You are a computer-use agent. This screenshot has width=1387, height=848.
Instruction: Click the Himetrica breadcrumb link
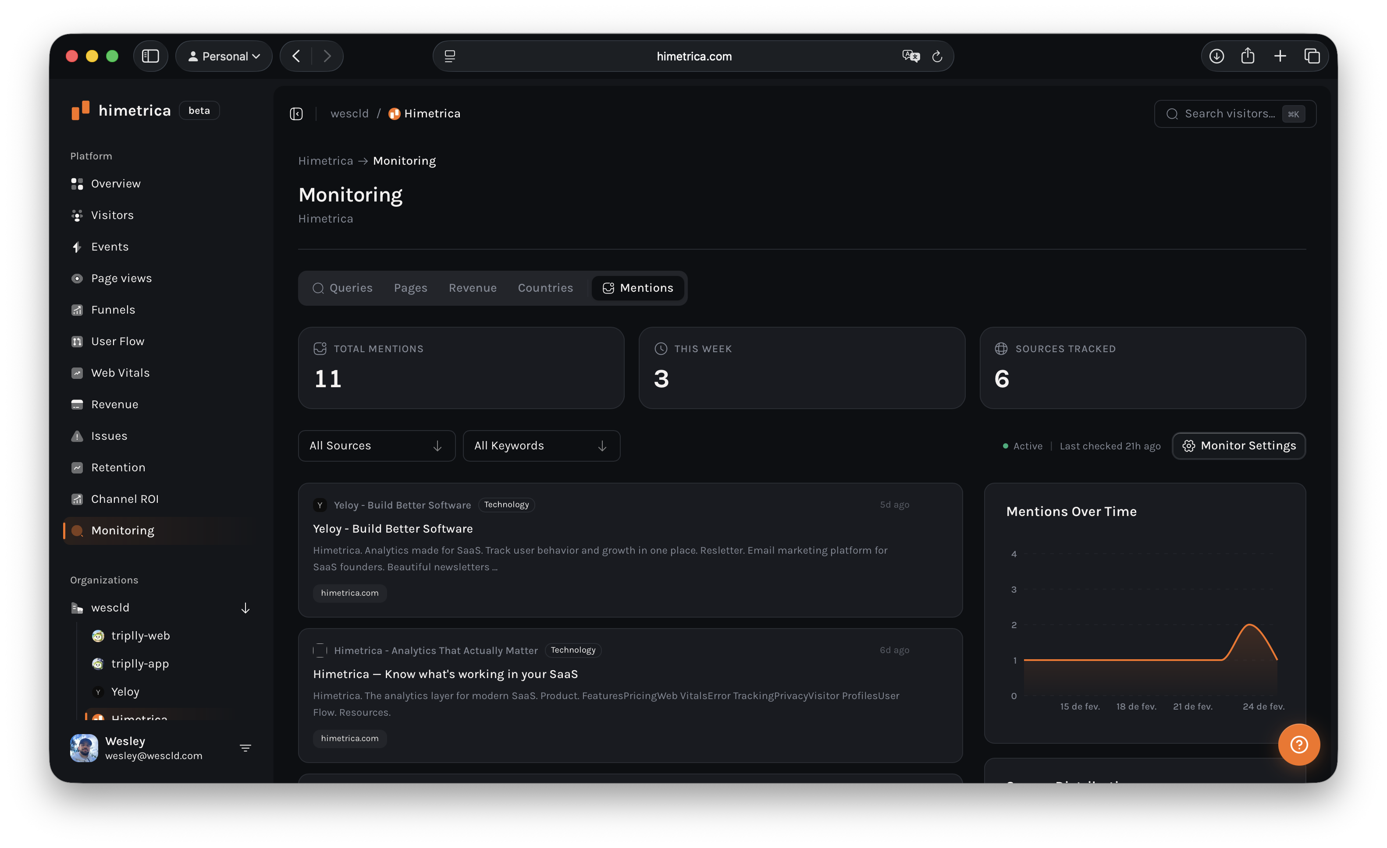tap(325, 161)
